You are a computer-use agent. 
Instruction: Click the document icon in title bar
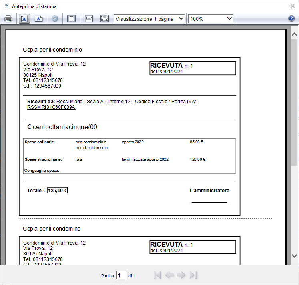[7, 6]
